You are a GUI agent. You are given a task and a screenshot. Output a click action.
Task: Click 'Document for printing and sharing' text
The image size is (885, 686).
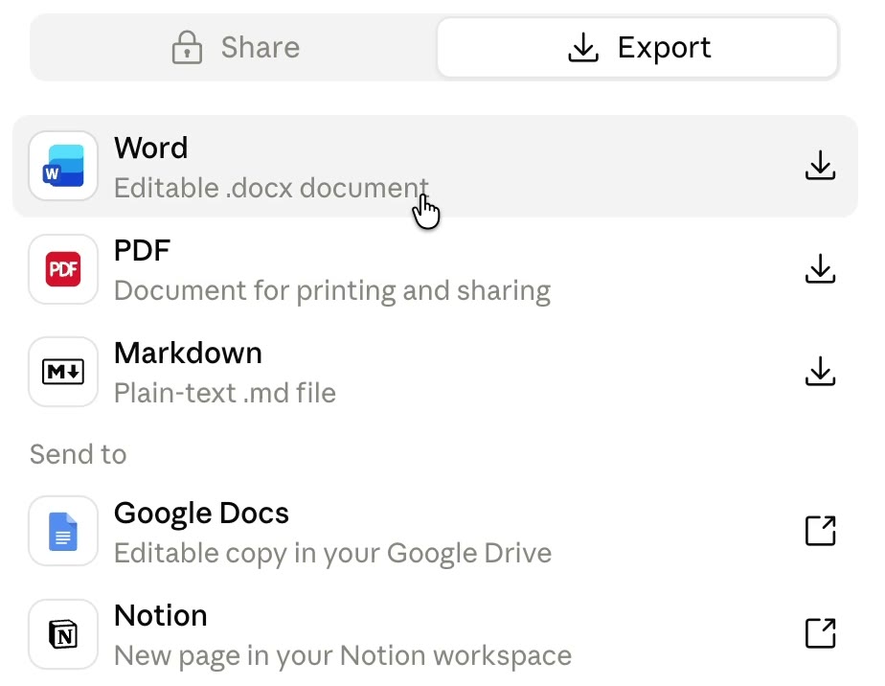(x=332, y=291)
